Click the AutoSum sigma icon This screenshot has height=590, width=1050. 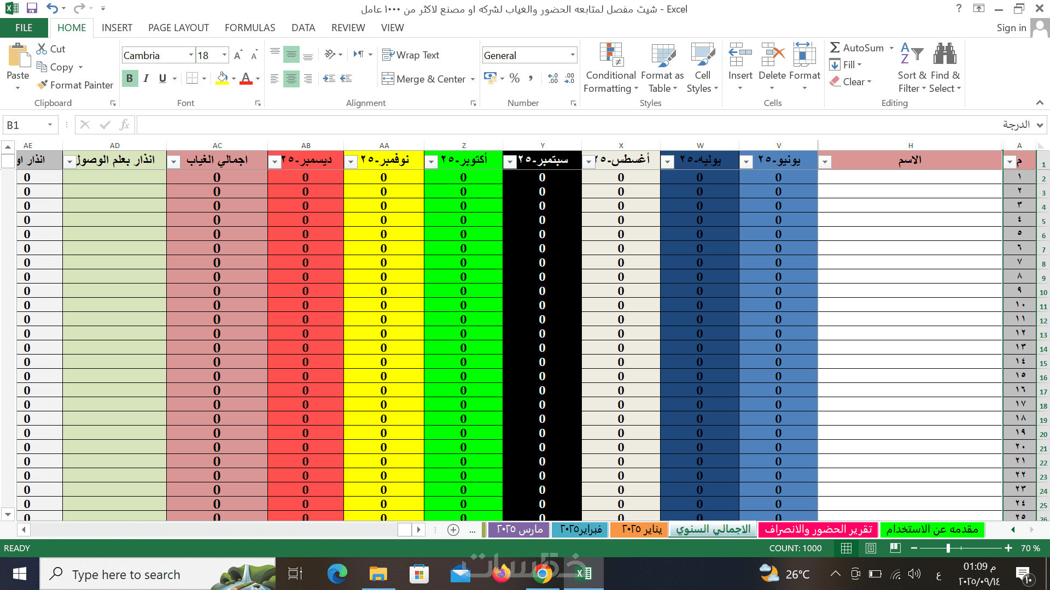click(x=835, y=48)
